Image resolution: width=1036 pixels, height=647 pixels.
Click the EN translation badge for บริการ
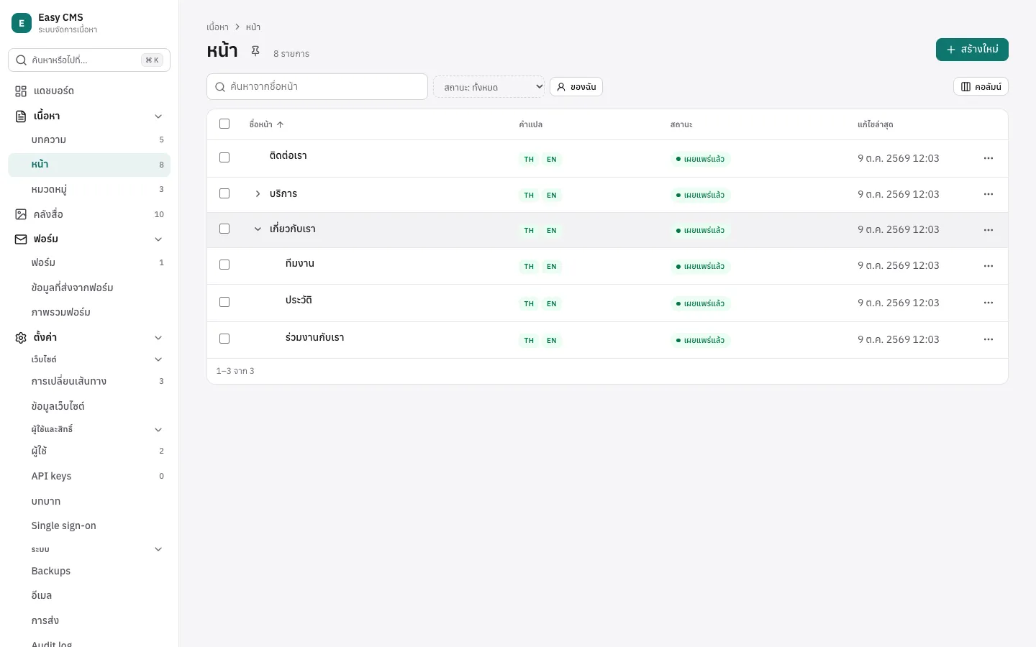pyautogui.click(x=552, y=195)
